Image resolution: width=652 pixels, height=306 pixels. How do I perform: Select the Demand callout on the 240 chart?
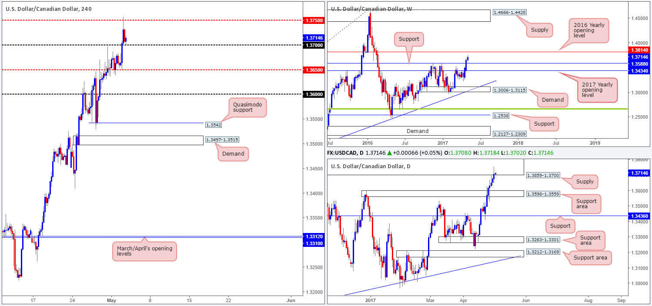(234, 153)
